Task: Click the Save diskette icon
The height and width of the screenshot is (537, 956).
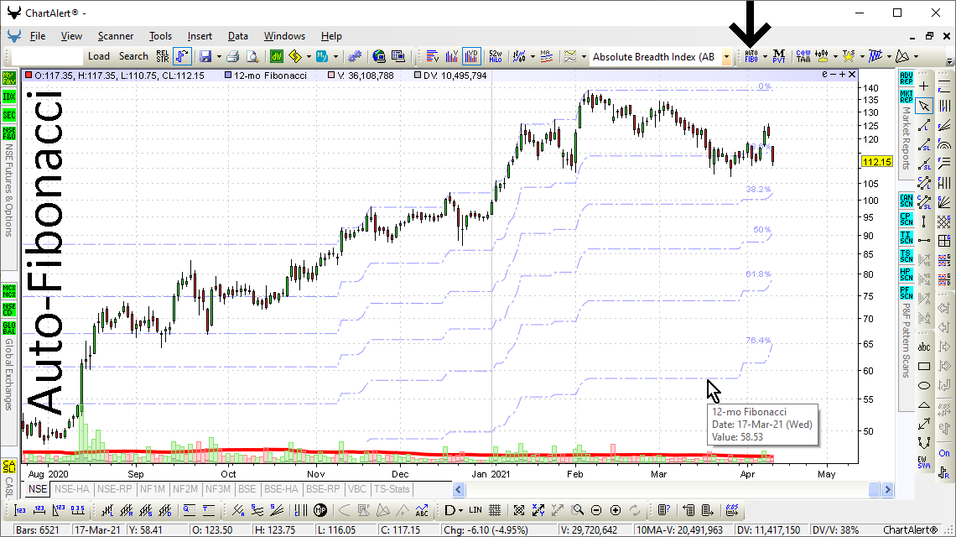Action: tap(205, 57)
